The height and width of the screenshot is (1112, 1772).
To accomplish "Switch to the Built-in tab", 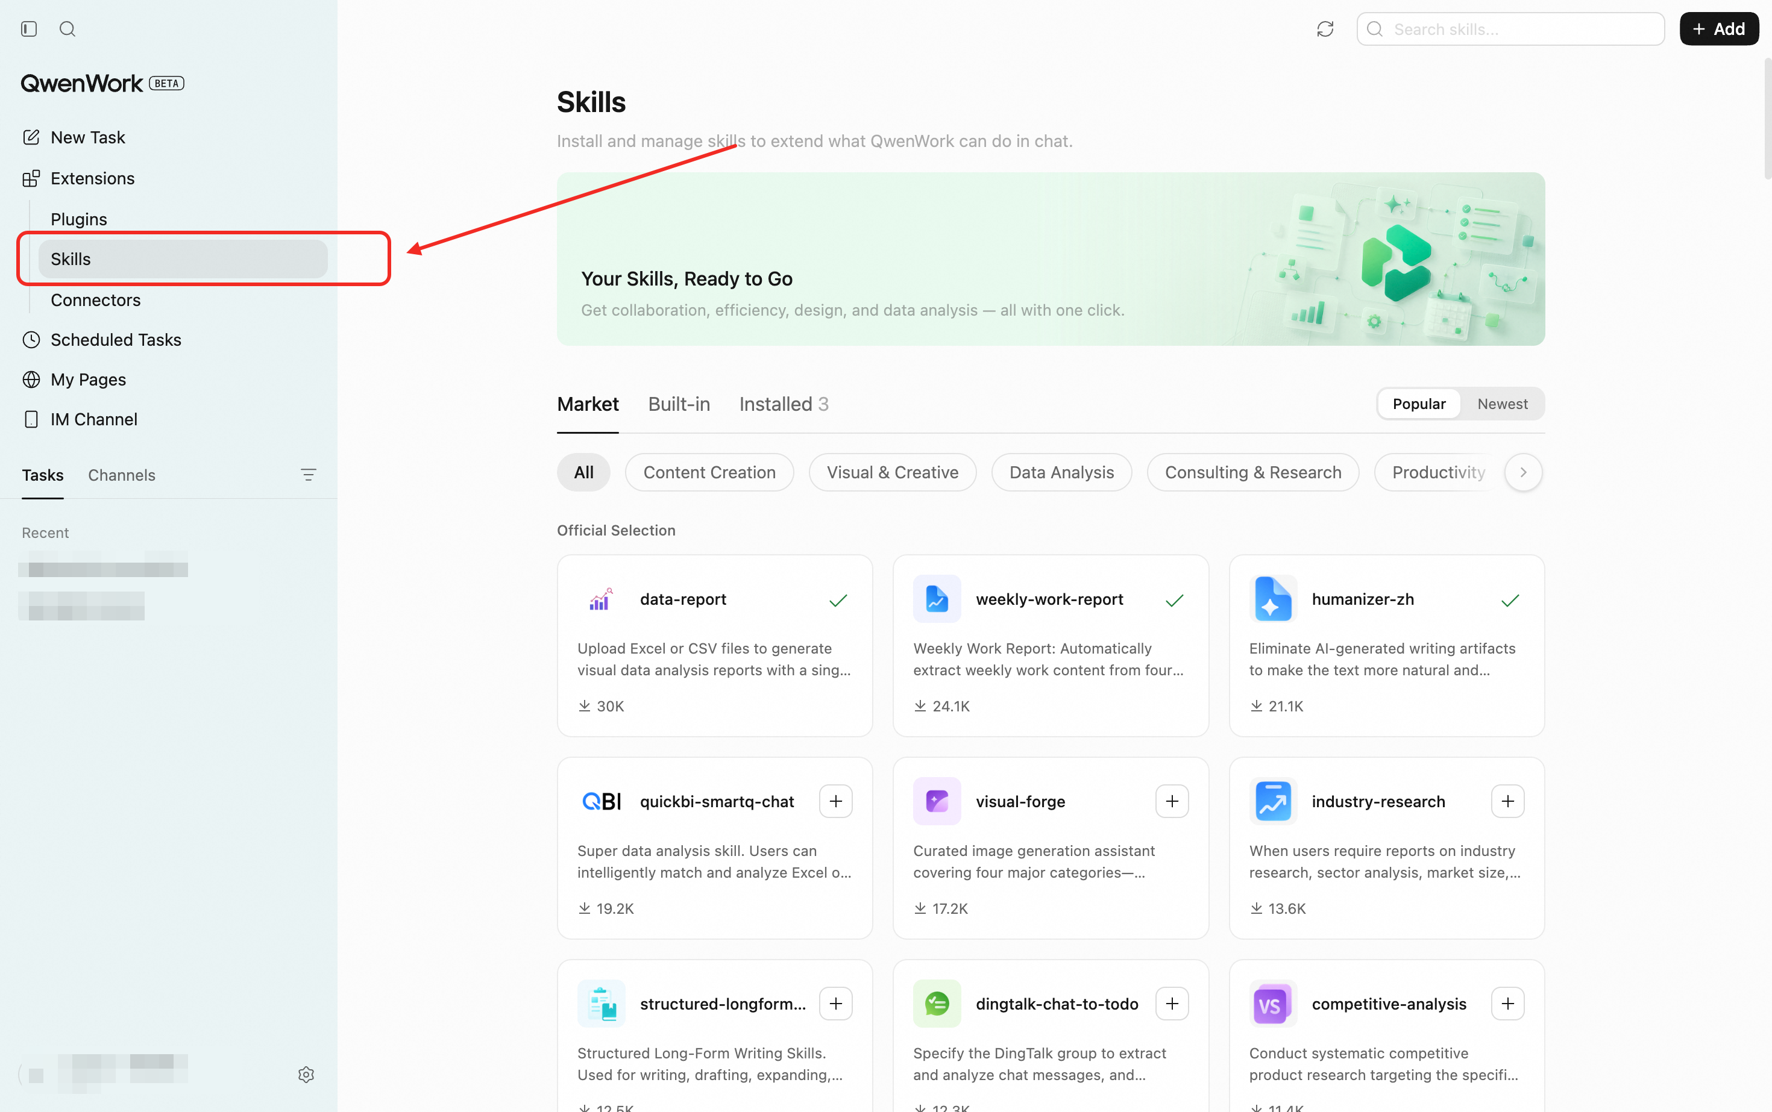I will pos(679,404).
